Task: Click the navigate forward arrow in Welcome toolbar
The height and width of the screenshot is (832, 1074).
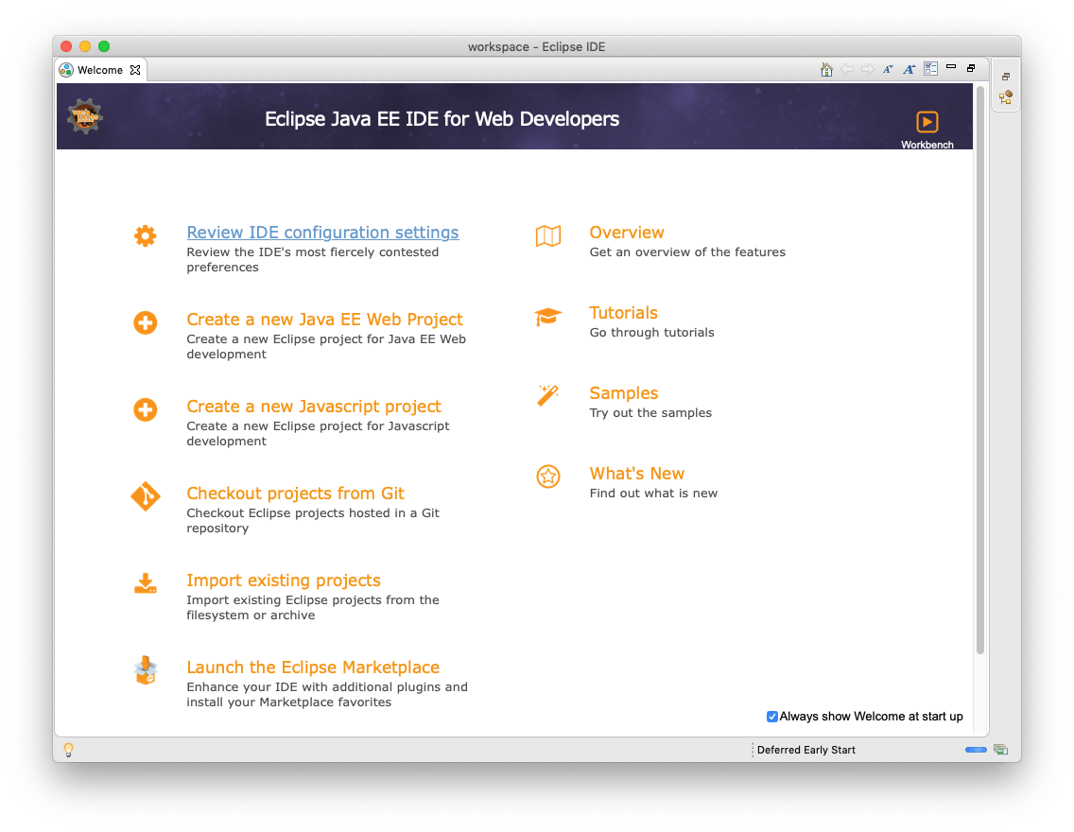Action: click(868, 69)
